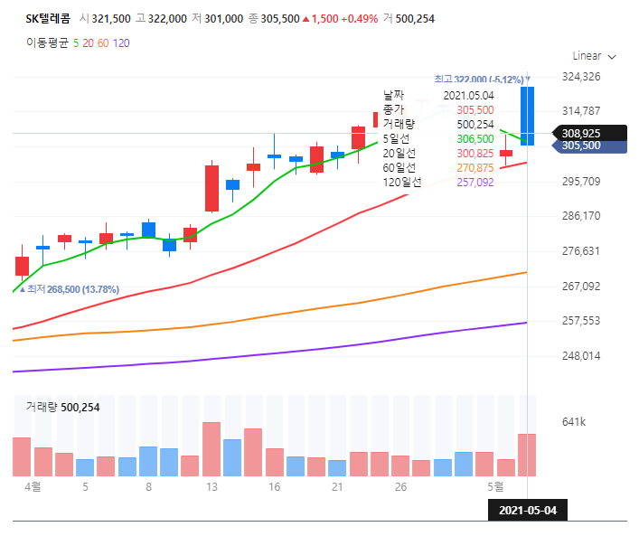Click the rightmost volume bar for May 4
The width and height of the screenshot is (639, 536).
527,455
